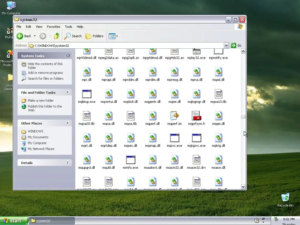Image resolution: width=300 pixels, height=225 pixels.
Task: Select the mqtgsvc.exe application icon
Action: pyautogui.click(x=196, y=138)
